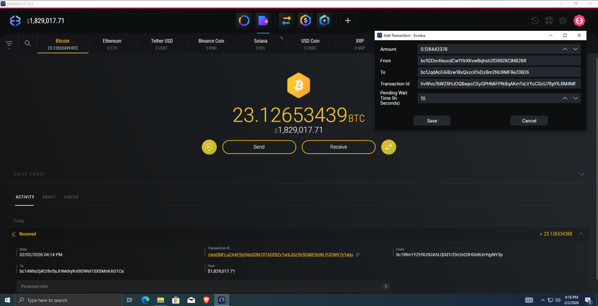This screenshot has width=598, height=306.
Task: Click the search magnifier beside asset list
Action: [x=28, y=43]
